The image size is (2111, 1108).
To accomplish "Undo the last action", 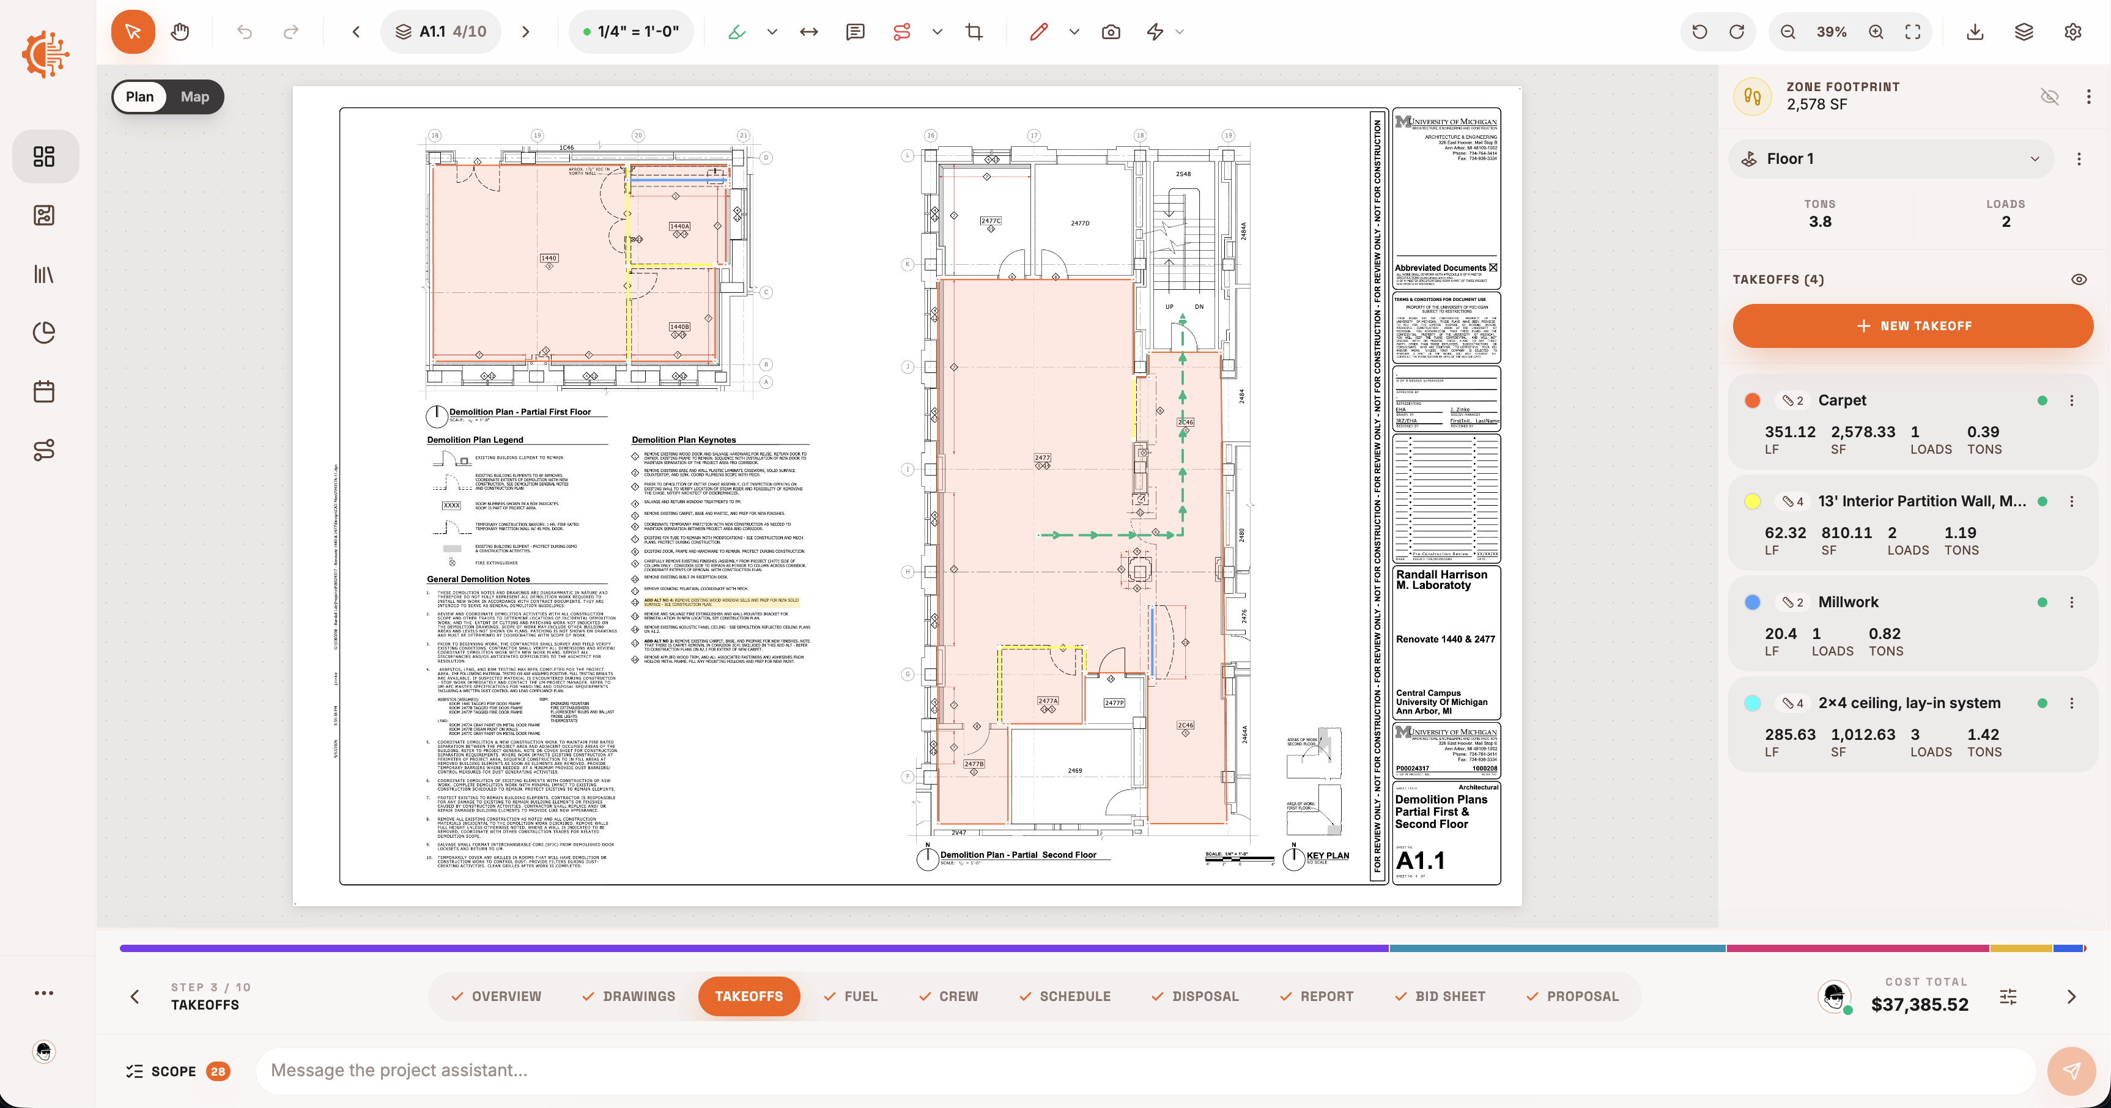I will click(244, 32).
